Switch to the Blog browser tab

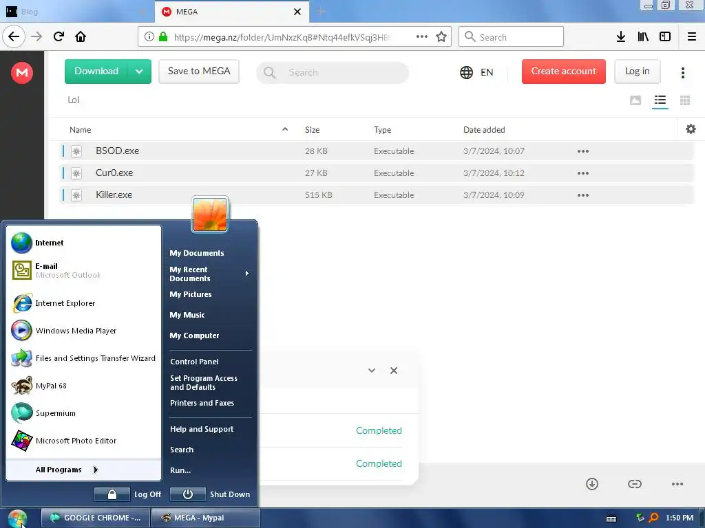point(76,12)
